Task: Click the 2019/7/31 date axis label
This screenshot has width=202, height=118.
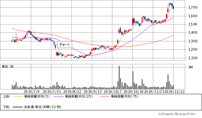Action: 52,92
